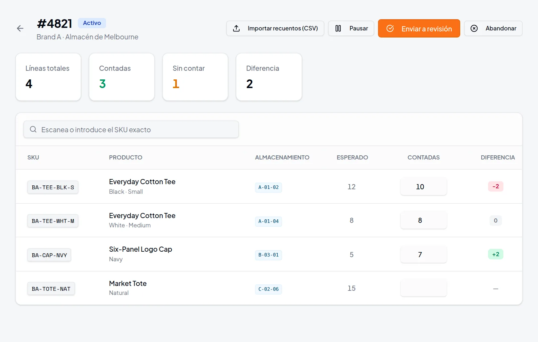Image resolution: width=538 pixels, height=342 pixels.
Task: Click storage location A-01-04
Action: coord(268,221)
